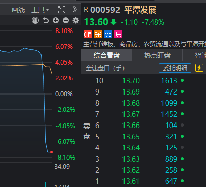Click grey dot beside volume 104

click(182, 125)
